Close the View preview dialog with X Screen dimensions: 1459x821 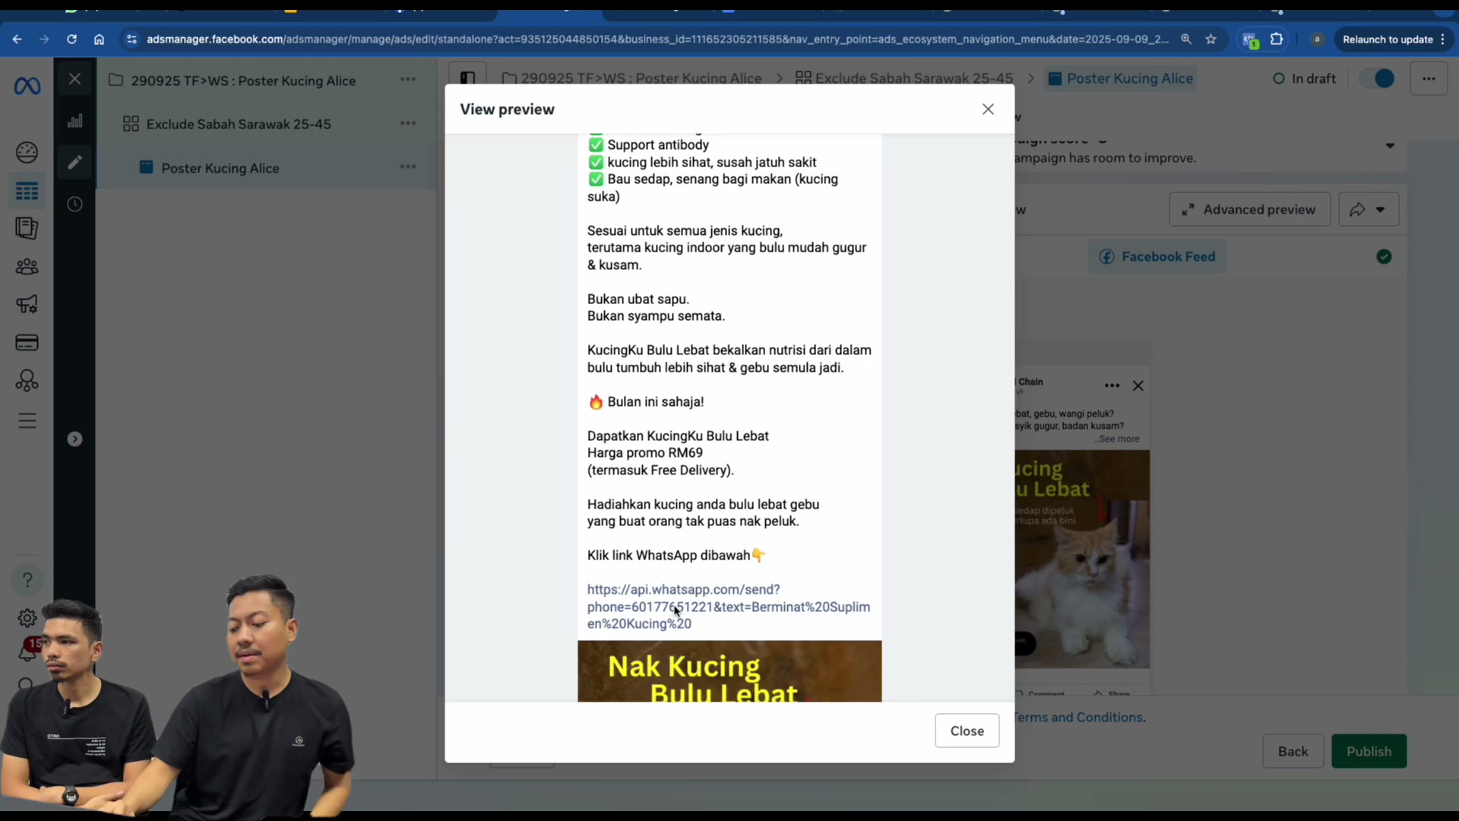(x=988, y=109)
